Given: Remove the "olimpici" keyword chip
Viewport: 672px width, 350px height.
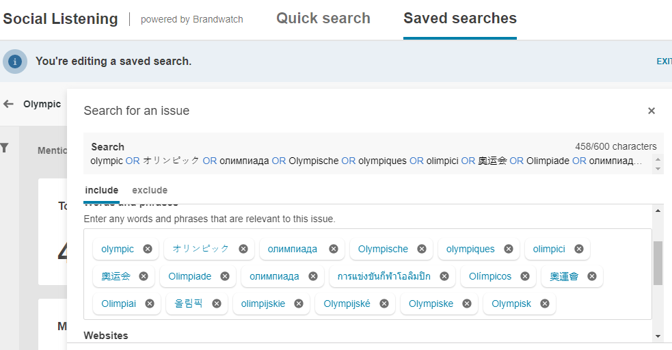Looking at the screenshot, I should (579, 249).
